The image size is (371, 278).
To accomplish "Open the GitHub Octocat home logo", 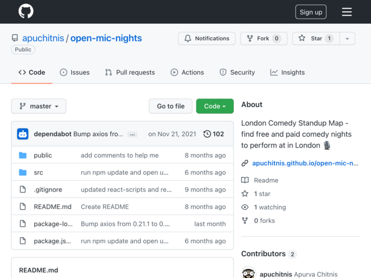I will pyautogui.click(x=26, y=11).
